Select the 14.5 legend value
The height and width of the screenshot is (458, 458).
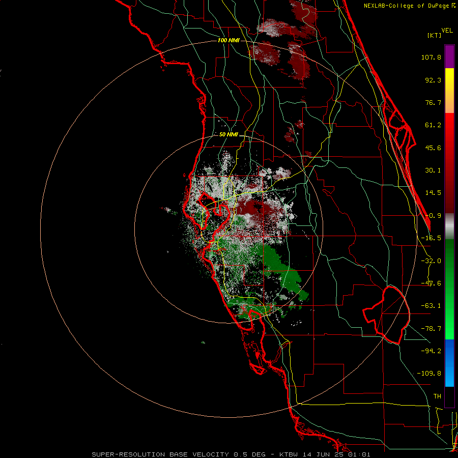coord(433,193)
